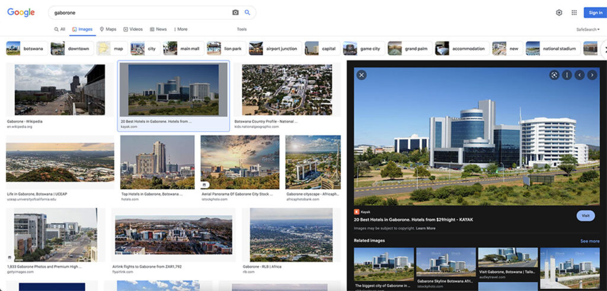Expand the More search options menu
Screen dimensions: 607x291
coord(181,30)
